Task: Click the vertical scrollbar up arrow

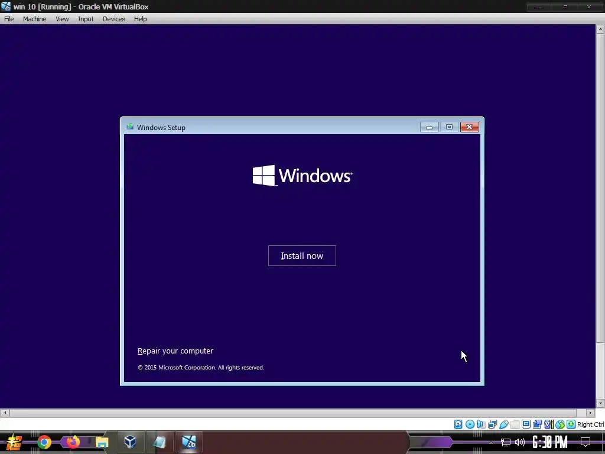Action: [600, 29]
